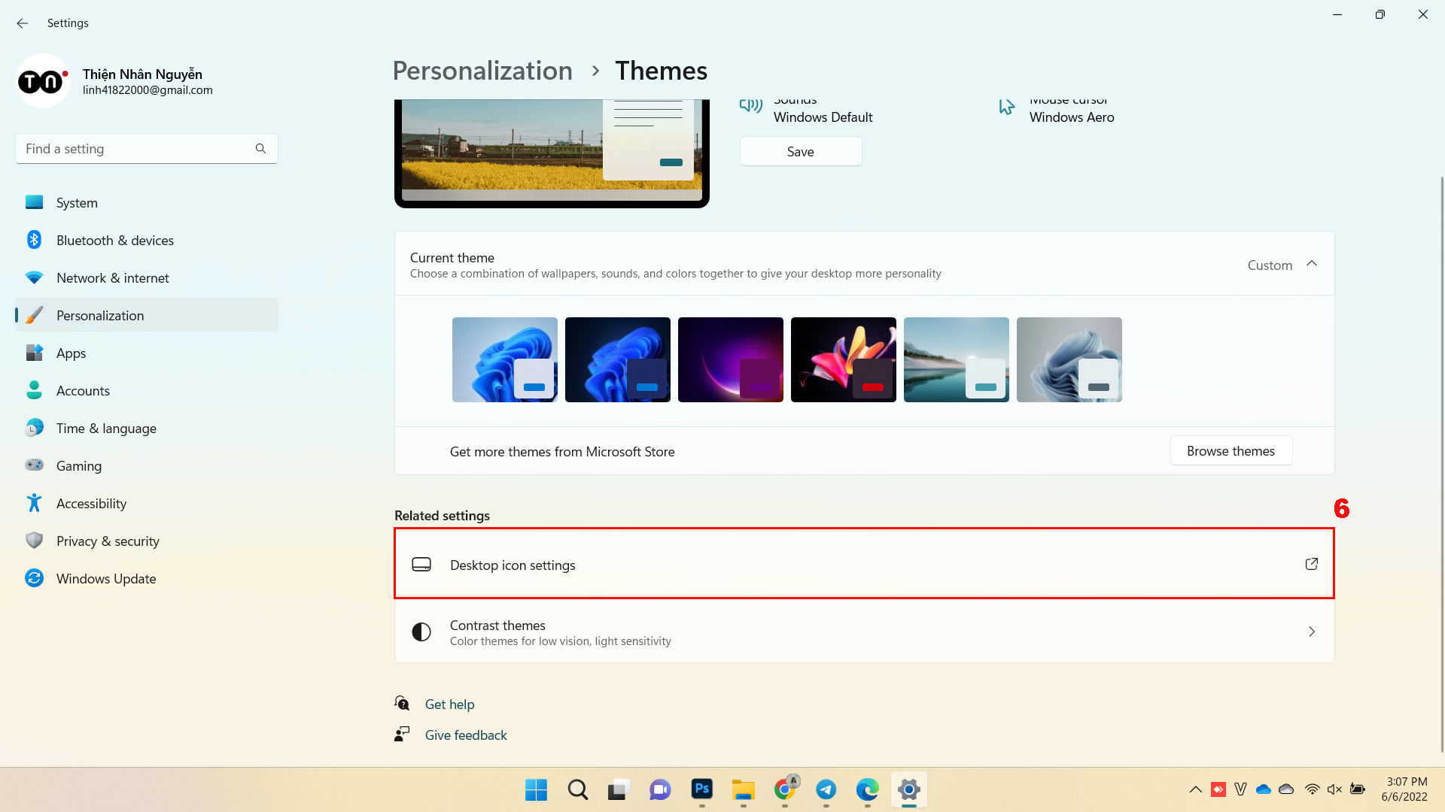Show hidden system tray icons

1195,789
